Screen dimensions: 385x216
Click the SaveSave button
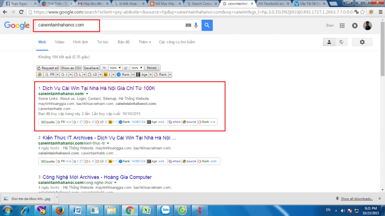pyautogui.click(x=91, y=68)
